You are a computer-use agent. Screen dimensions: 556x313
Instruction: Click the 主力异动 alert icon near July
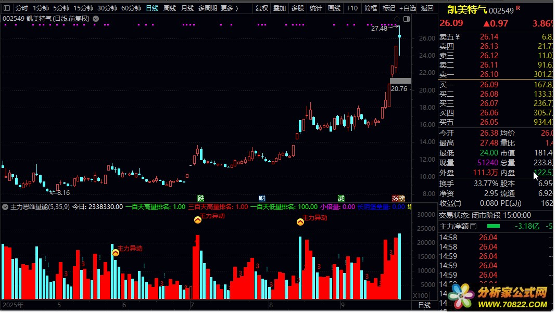click(198, 220)
